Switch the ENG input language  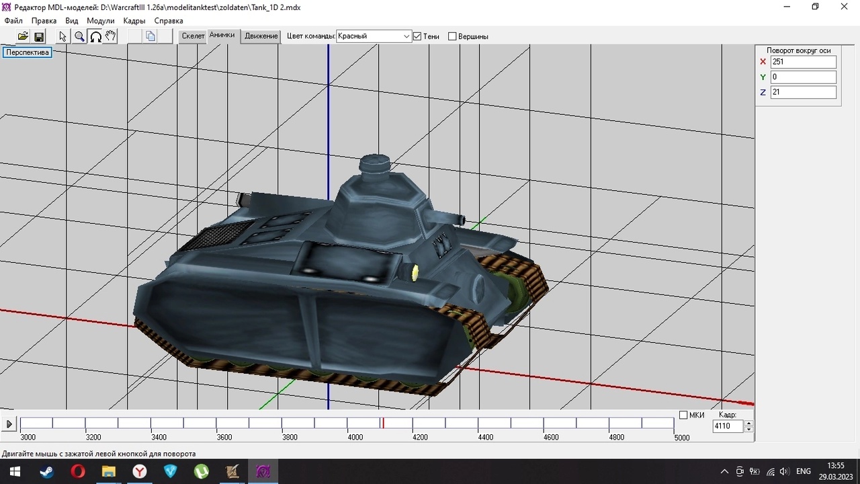(x=804, y=471)
